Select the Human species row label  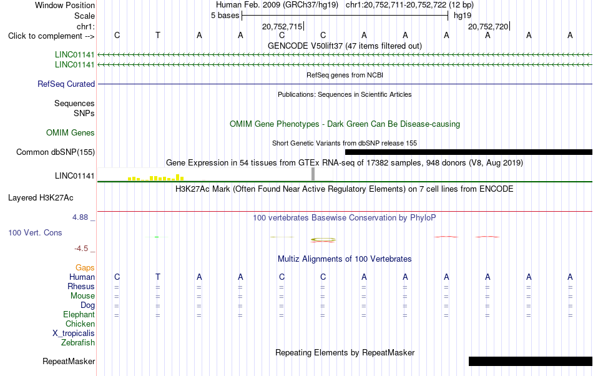pyautogui.click(x=82, y=277)
